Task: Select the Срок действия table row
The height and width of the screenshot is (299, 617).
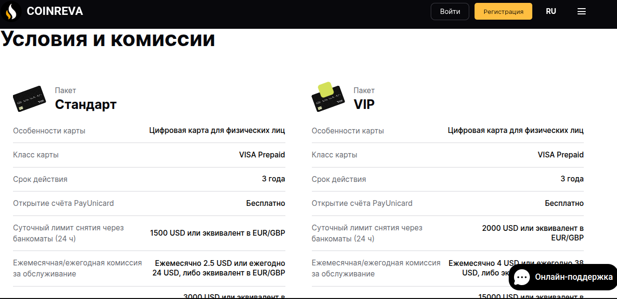Action: (x=149, y=179)
